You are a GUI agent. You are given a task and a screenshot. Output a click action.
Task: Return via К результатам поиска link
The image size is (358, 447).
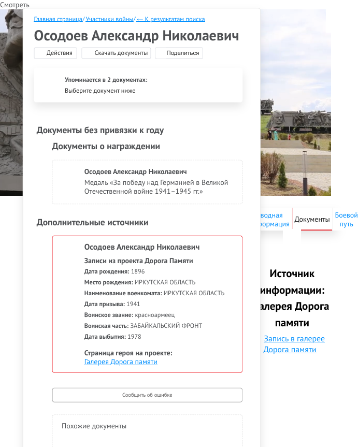point(170,19)
